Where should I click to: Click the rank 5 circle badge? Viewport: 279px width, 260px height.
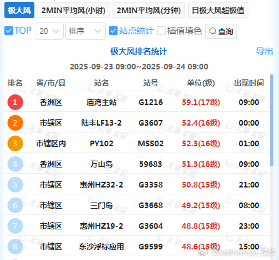[15, 184]
